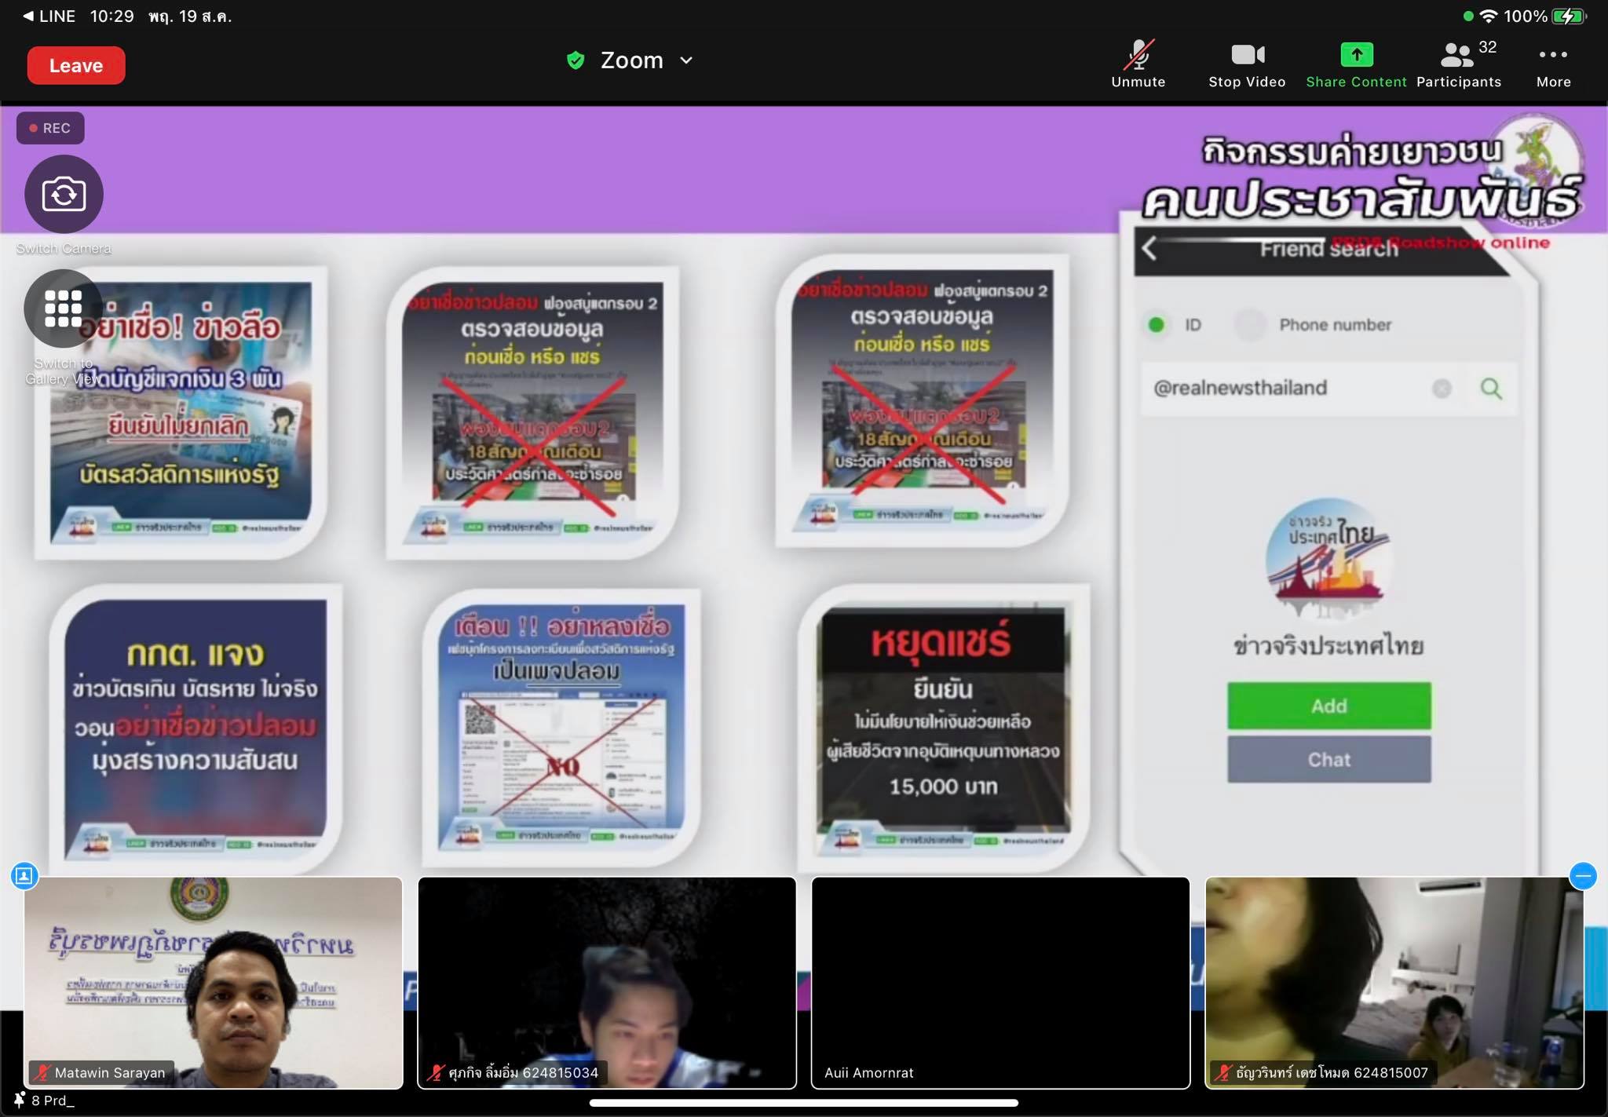Select the Phone number radio option
The image size is (1608, 1117).
point(1250,325)
